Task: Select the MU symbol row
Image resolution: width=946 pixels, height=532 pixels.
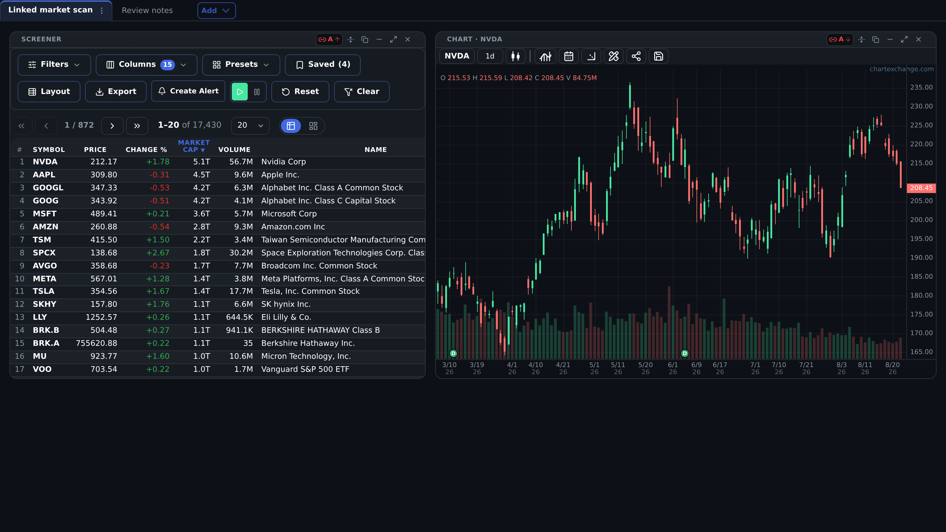Action: (x=40, y=356)
